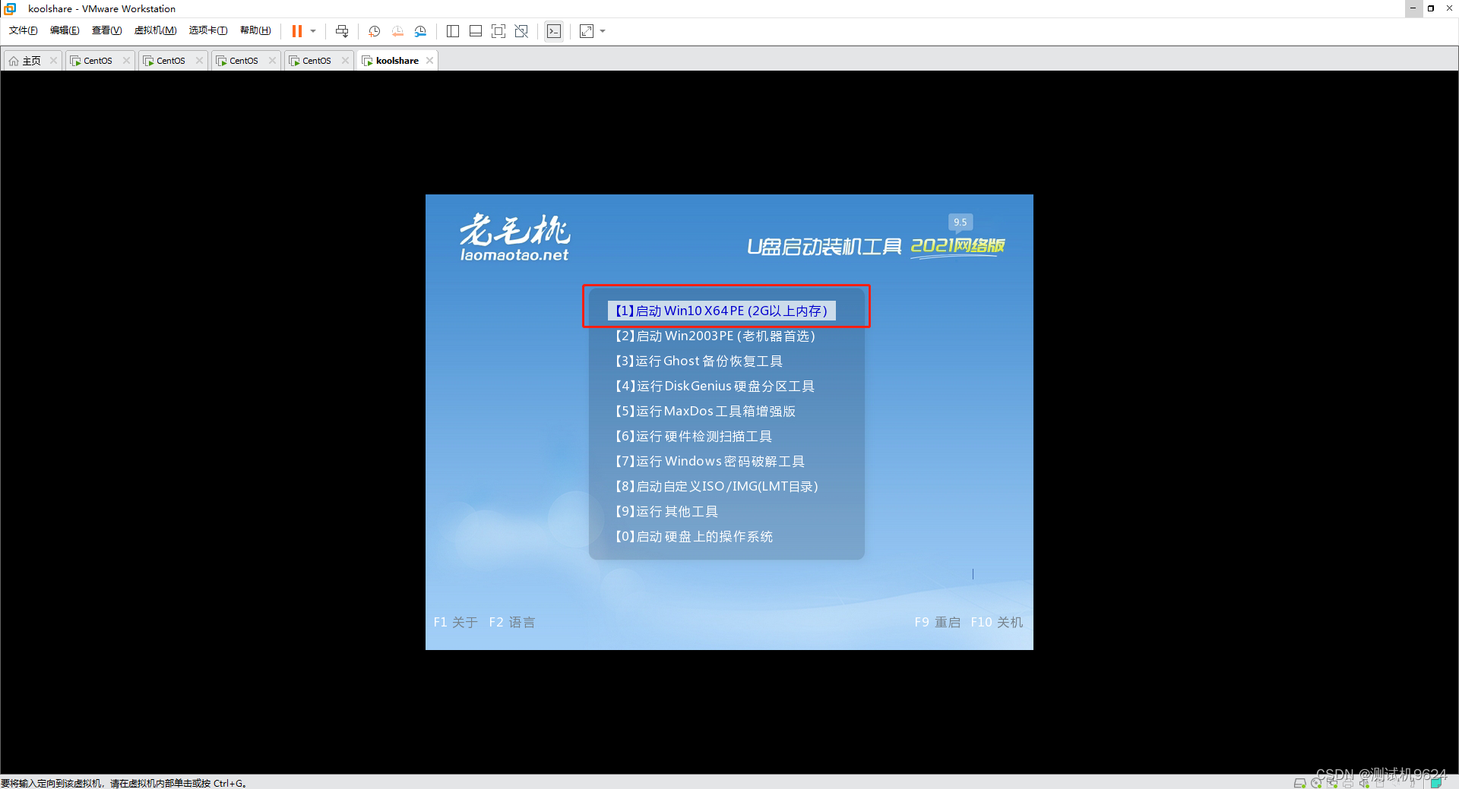Click the sound card status icon
Viewport: 1459px width, 789px height.
click(x=1364, y=783)
